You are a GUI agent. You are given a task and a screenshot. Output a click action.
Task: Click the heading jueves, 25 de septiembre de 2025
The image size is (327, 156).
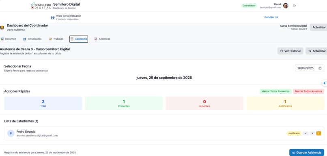(x=164, y=78)
